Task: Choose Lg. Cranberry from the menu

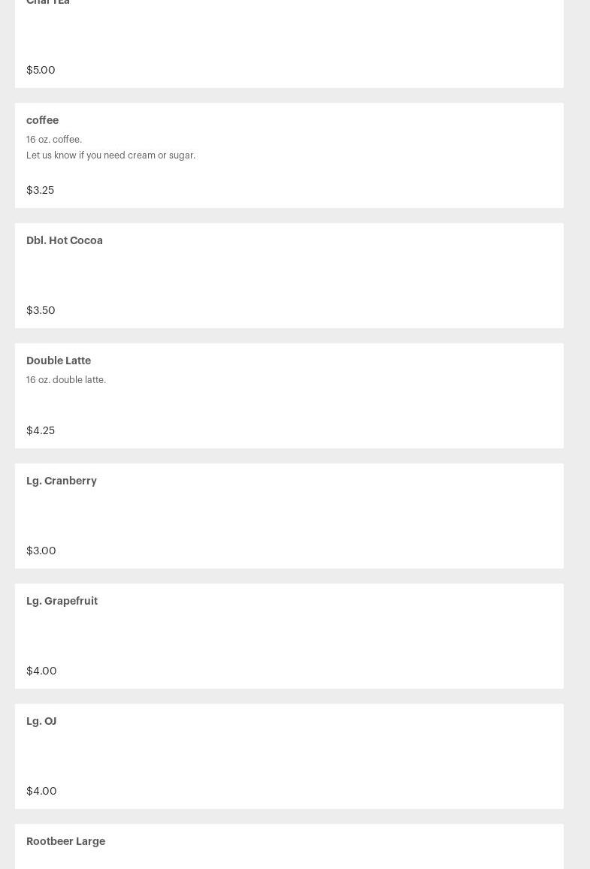Action: 62,481
